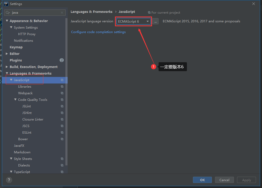
Task: Click the project-level icon on the JSLint row
Action: (62, 106)
